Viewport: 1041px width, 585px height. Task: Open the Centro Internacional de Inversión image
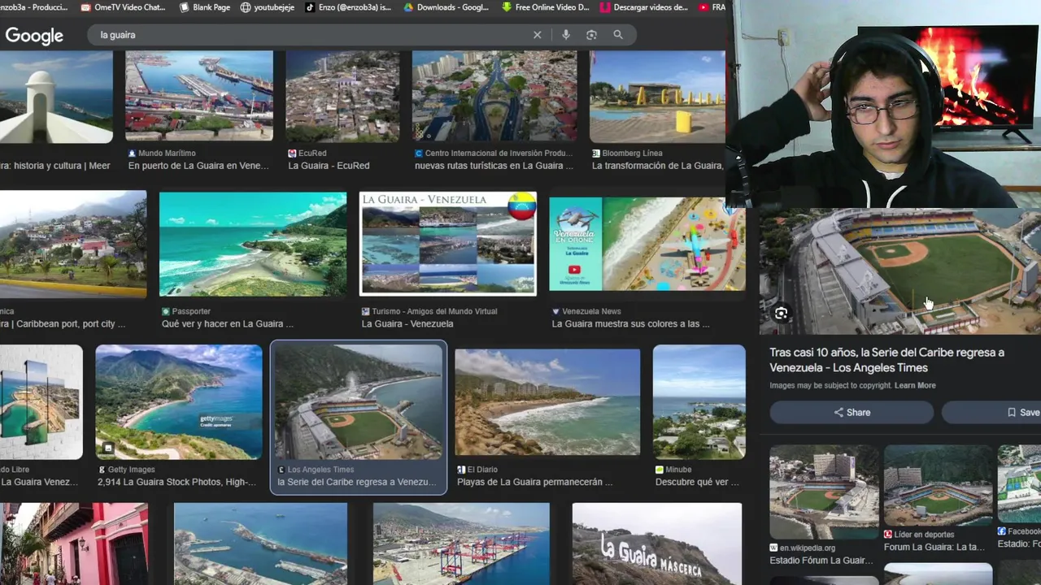point(494,97)
